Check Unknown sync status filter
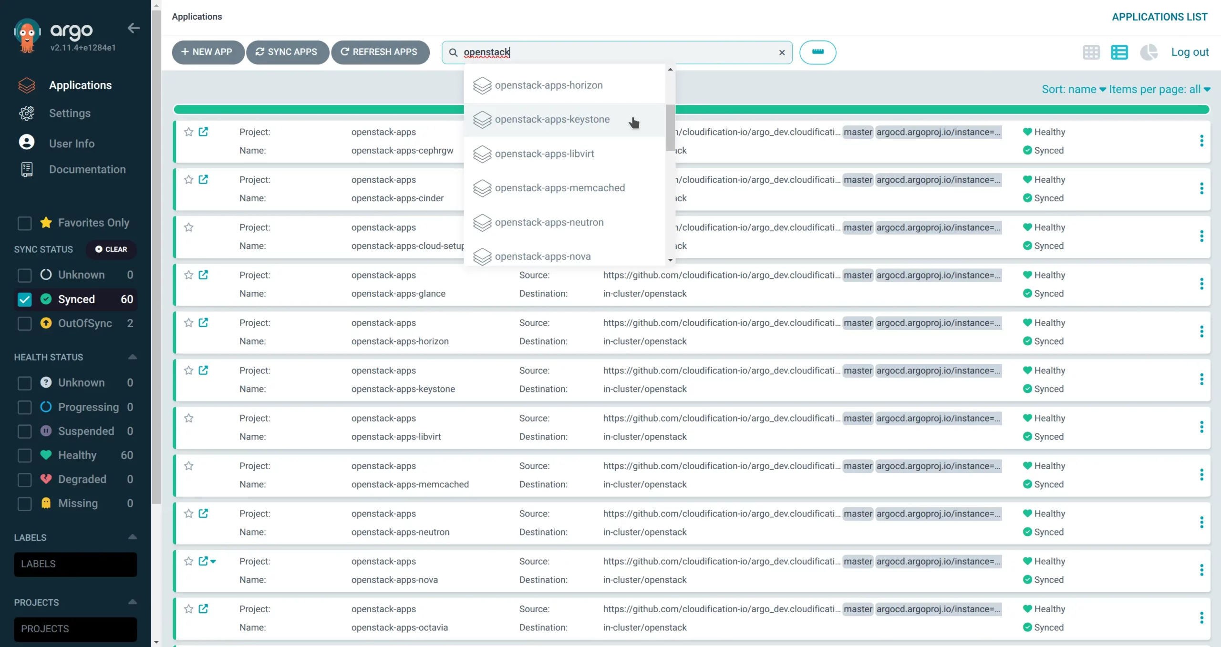Image resolution: width=1221 pixels, height=647 pixels. [24, 275]
